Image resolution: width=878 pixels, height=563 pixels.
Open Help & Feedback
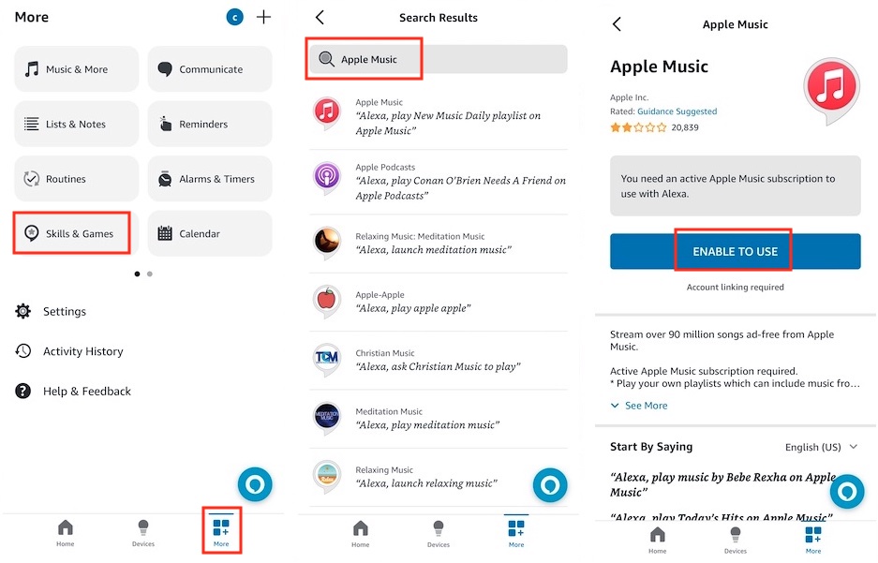[73, 391]
